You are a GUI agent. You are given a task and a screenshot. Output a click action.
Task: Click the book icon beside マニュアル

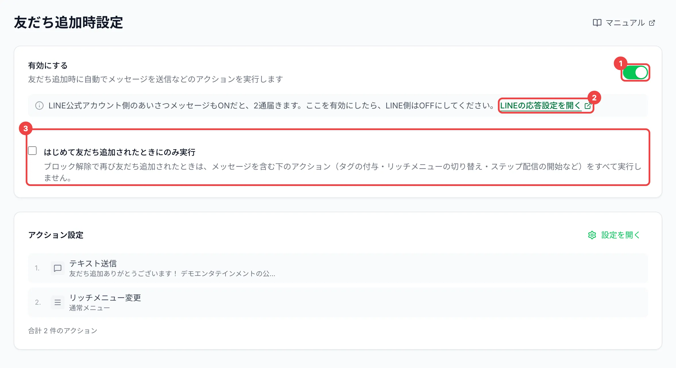tap(597, 23)
